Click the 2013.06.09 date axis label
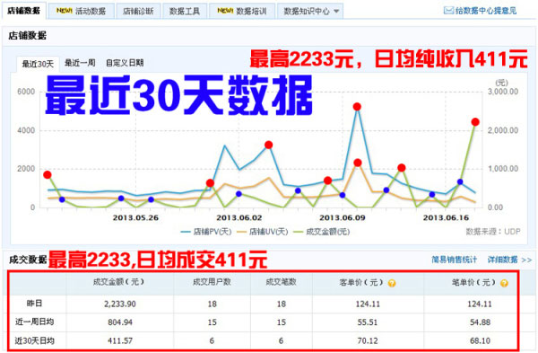Viewport: 538px width, 353px height. click(x=343, y=217)
